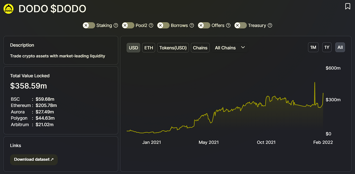Screen dimensions: 355x174
Task: Click the Arbitrum $21.02m row
Action: pos(32,124)
